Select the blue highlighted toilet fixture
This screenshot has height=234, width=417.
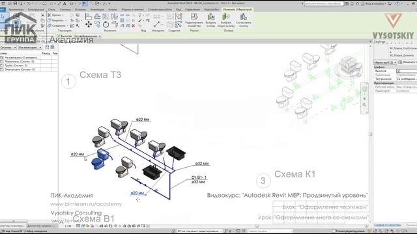(x=100, y=159)
